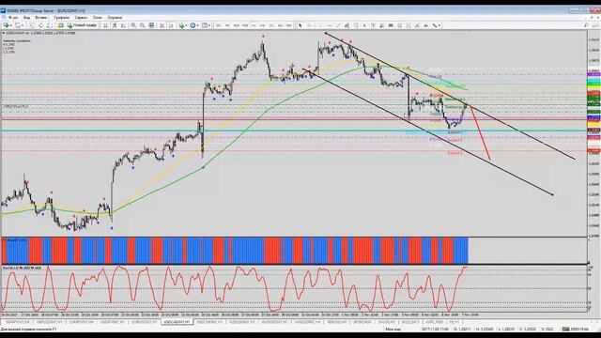The height and width of the screenshot is (338, 601).
Task: Select the crosshair tool
Action: tap(309, 25)
